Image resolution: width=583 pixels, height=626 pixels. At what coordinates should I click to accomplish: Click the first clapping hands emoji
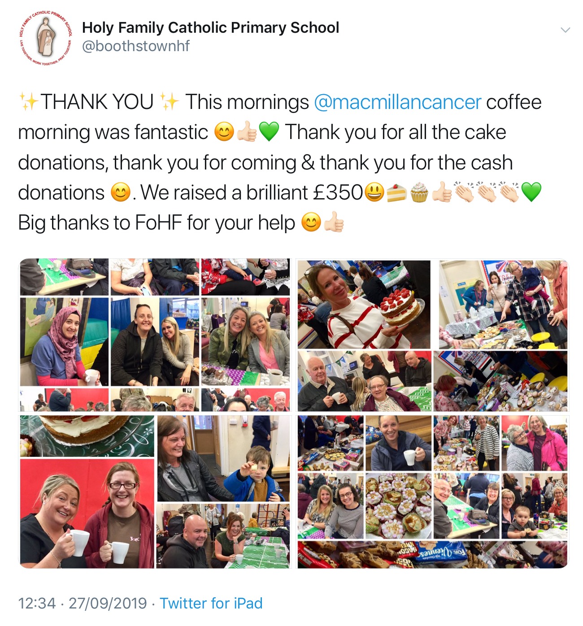(x=464, y=192)
